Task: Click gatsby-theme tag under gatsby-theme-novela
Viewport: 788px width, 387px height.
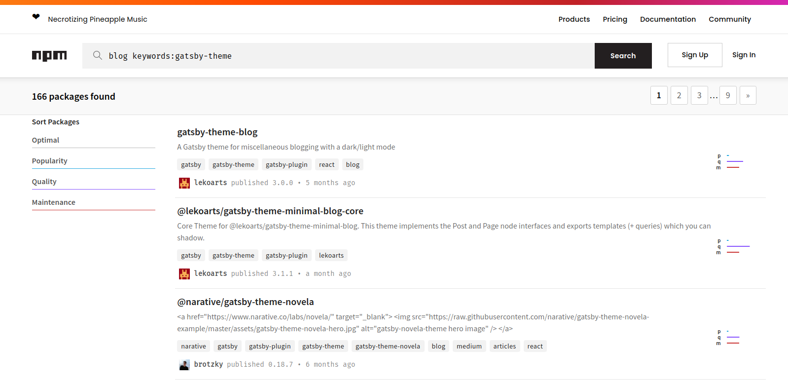Action: 323,347
